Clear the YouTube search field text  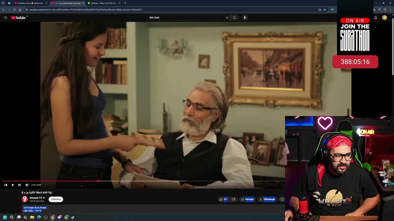click(227, 17)
